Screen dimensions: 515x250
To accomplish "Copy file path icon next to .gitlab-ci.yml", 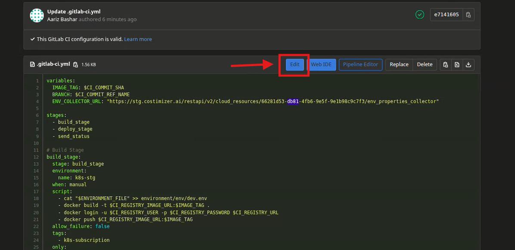I will point(75,64).
